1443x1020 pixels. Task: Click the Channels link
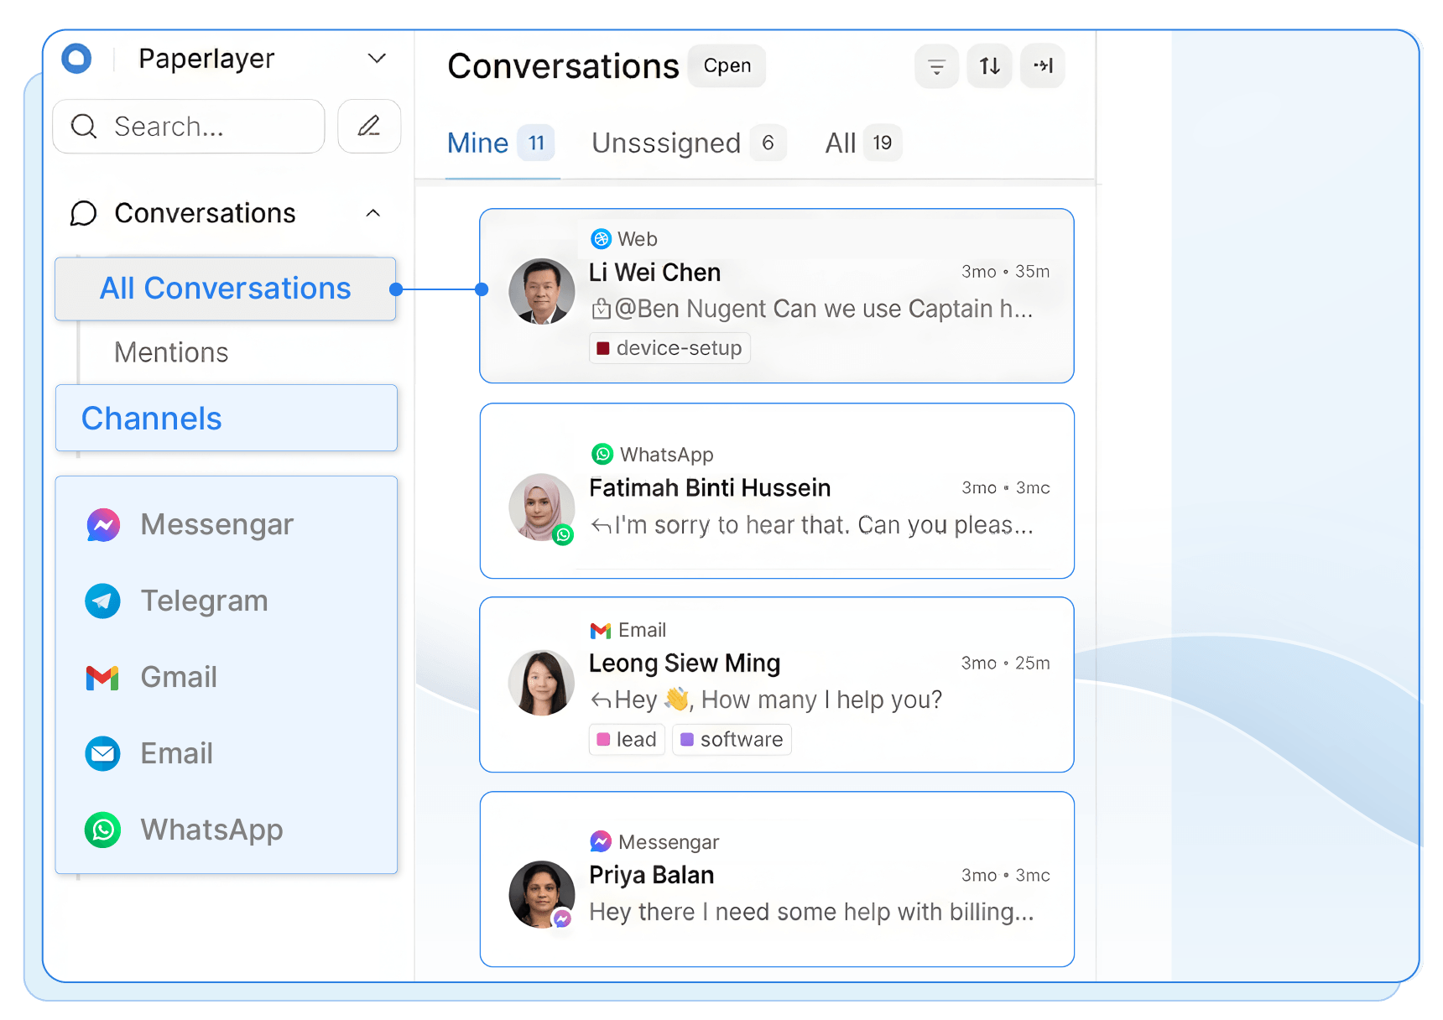coord(152,418)
